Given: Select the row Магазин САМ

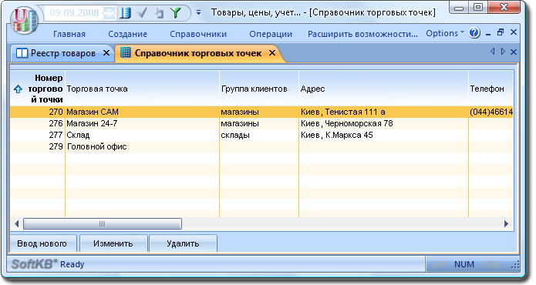Looking at the screenshot, I should [x=261, y=112].
